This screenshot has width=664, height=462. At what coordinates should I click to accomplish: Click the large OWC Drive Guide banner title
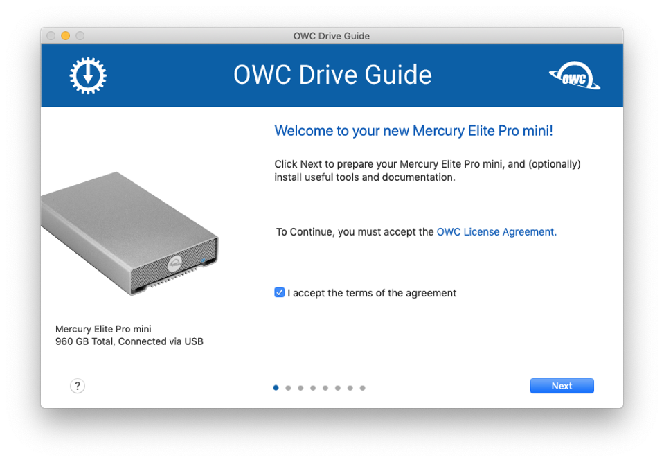[x=332, y=75]
